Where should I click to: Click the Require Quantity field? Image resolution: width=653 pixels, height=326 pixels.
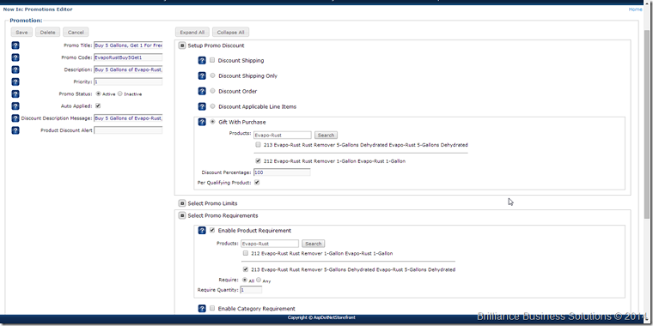[x=251, y=289]
